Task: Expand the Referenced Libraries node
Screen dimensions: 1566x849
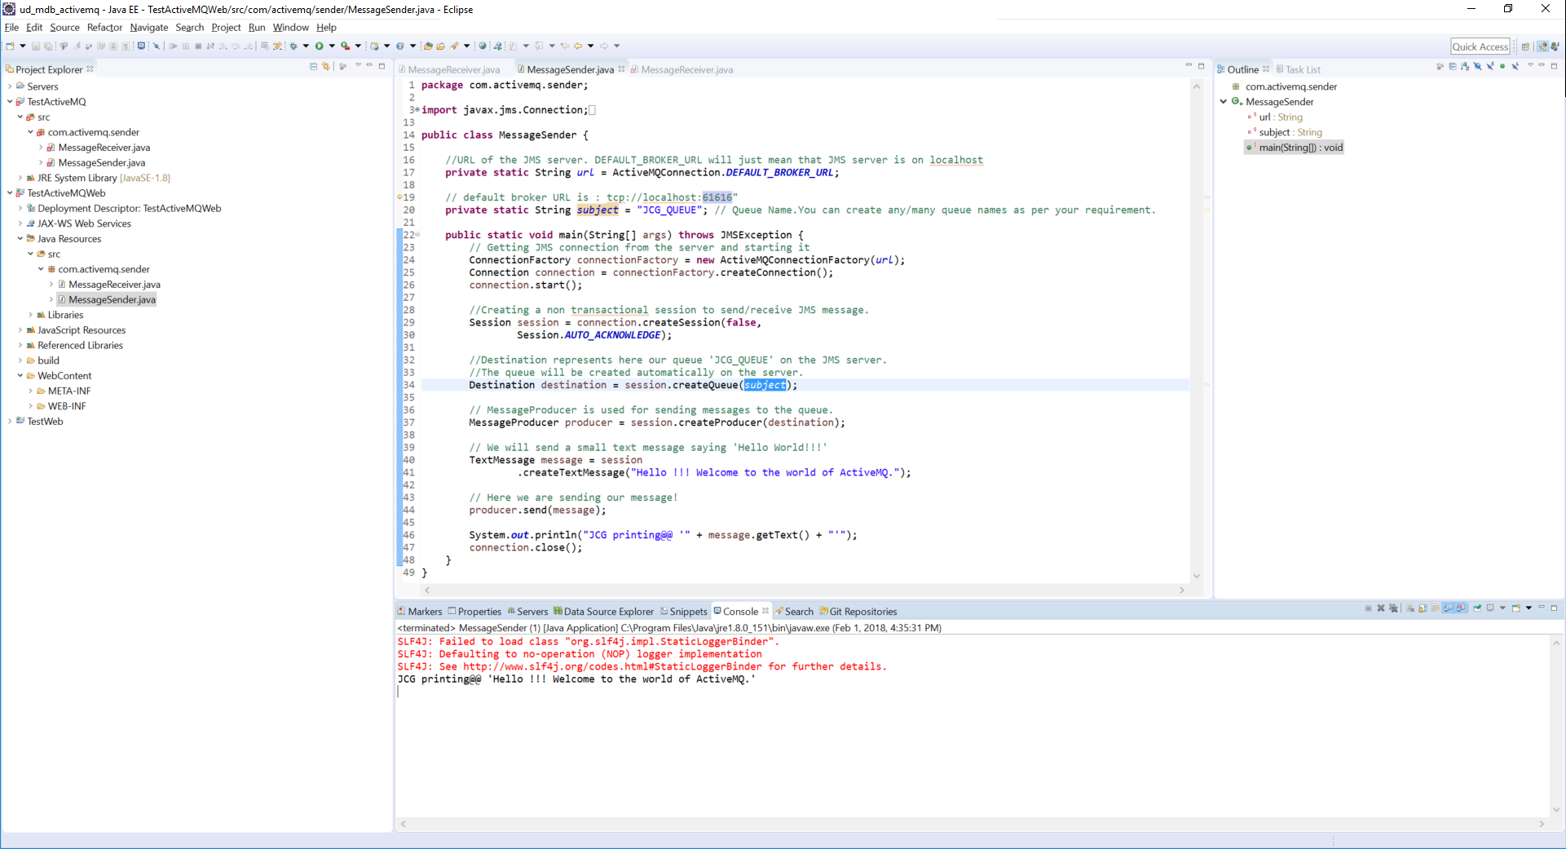Action: click(x=19, y=345)
